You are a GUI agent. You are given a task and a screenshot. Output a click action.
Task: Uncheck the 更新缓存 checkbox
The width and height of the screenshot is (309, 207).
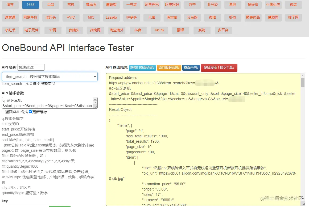[30, 112]
